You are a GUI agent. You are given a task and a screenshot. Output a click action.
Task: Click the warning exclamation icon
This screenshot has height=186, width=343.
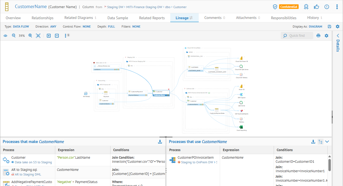click(x=327, y=7)
